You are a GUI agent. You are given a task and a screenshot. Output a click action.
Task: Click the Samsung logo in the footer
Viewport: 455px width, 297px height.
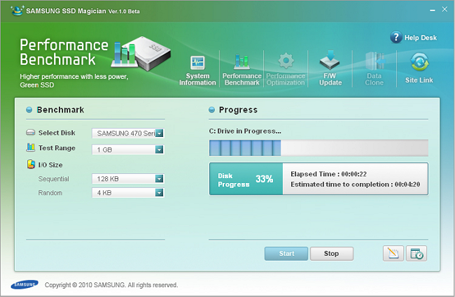(24, 284)
